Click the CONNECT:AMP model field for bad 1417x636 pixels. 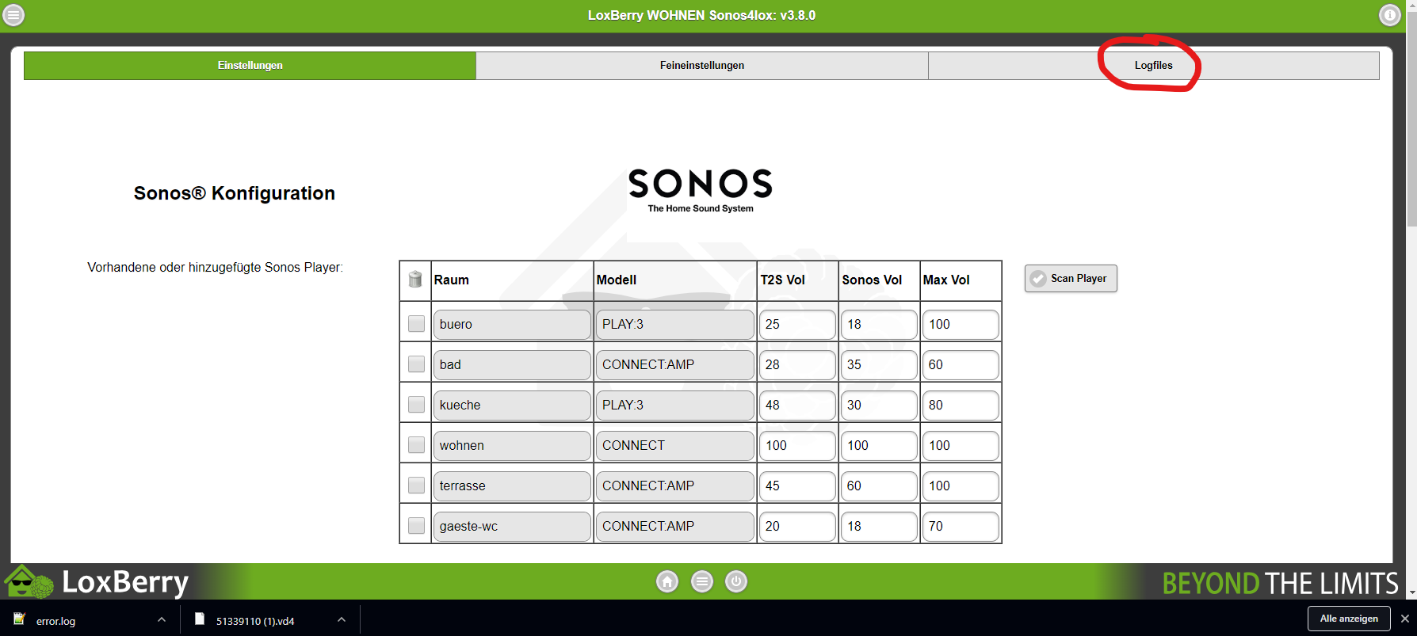[x=675, y=365]
